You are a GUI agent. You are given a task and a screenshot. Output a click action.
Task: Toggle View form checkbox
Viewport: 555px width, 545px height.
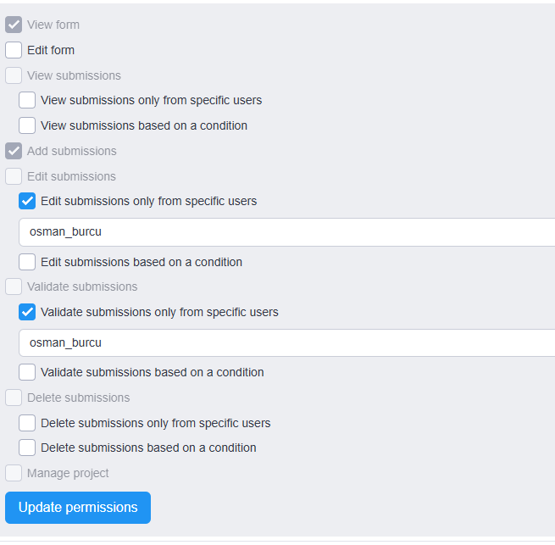[x=14, y=25]
